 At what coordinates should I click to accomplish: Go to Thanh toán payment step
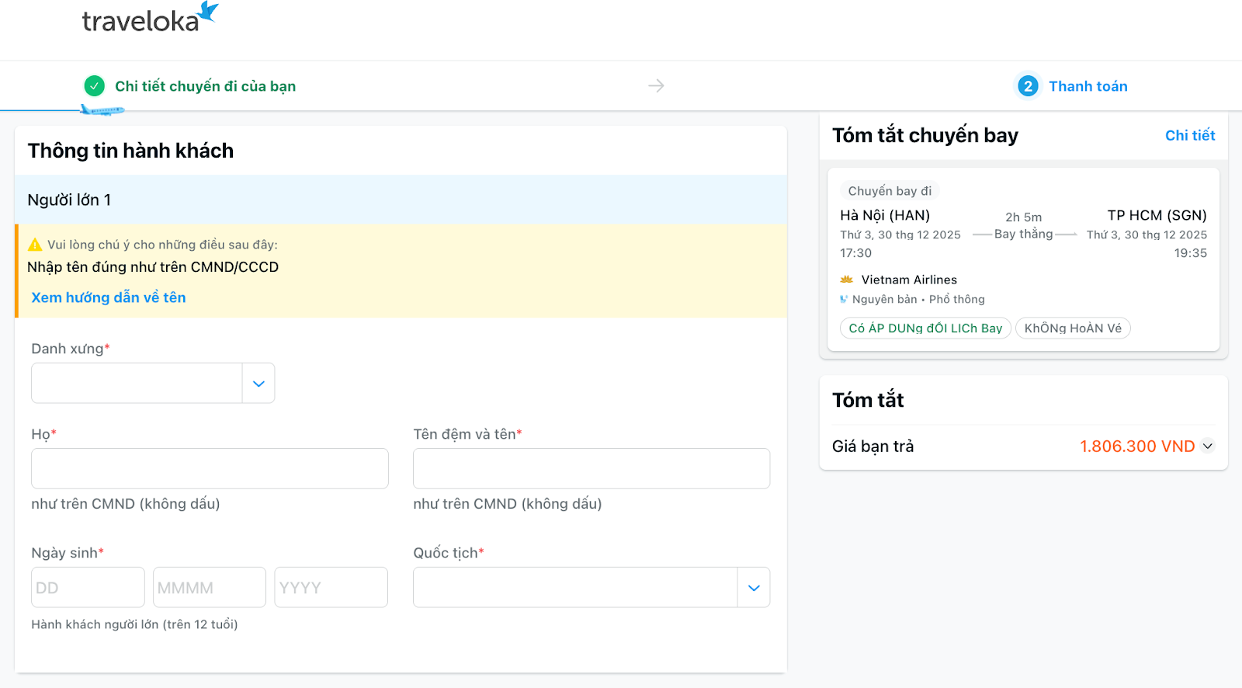[1088, 86]
